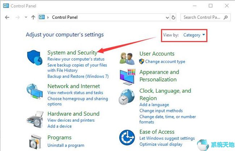Viewport: 235px width, 151px height.
Task: Click the Search Control Panel field
Action: tap(202, 17)
